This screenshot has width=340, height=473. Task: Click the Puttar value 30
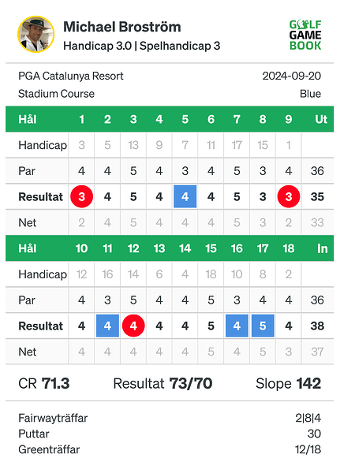pos(314,434)
